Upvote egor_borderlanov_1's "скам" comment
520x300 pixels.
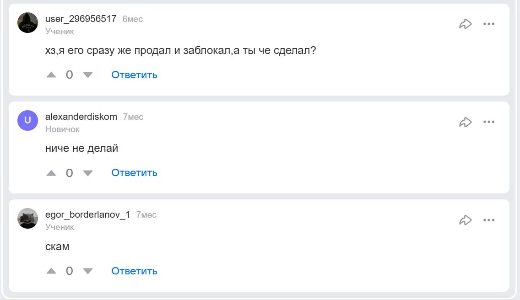point(51,271)
